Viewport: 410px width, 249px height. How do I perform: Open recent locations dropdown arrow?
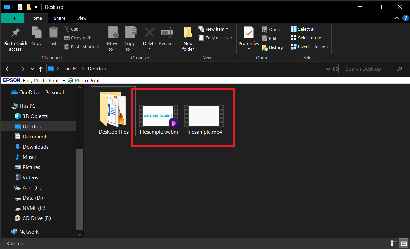[x=32, y=69]
